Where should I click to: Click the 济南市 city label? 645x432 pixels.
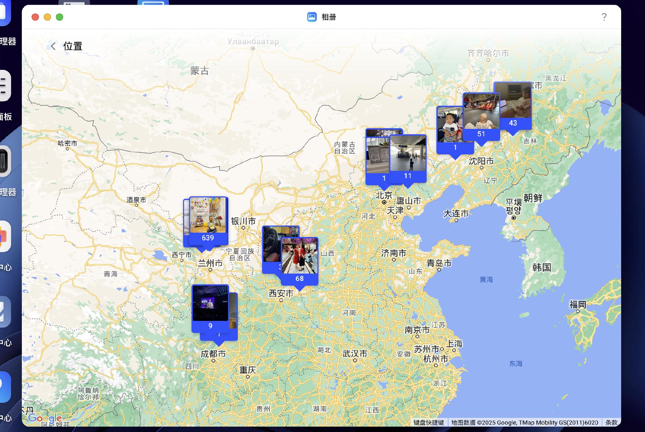[394, 253]
